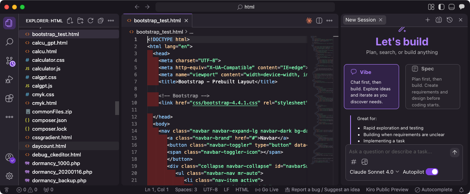This screenshot has height=194, width=470.
Task: Select the Spec mode card
Action: [x=432, y=86]
